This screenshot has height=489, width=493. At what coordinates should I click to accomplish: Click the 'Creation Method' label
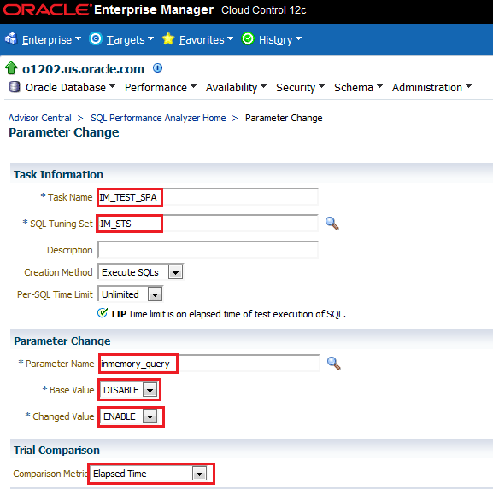coord(58,272)
